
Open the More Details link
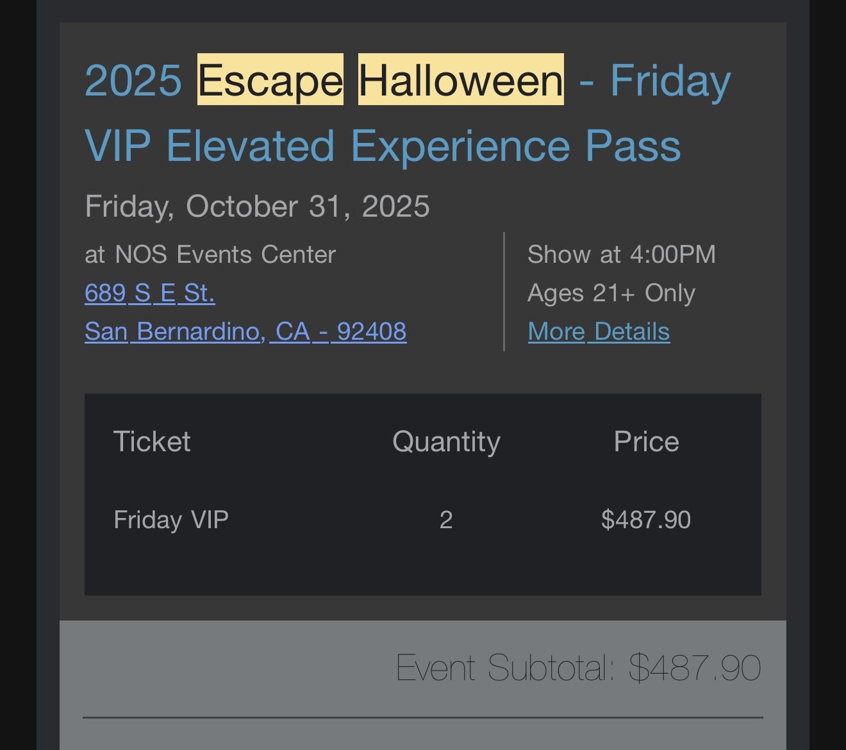click(598, 331)
